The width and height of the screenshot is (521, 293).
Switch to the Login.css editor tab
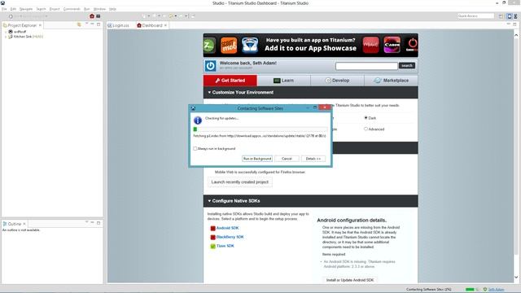pyautogui.click(x=119, y=25)
